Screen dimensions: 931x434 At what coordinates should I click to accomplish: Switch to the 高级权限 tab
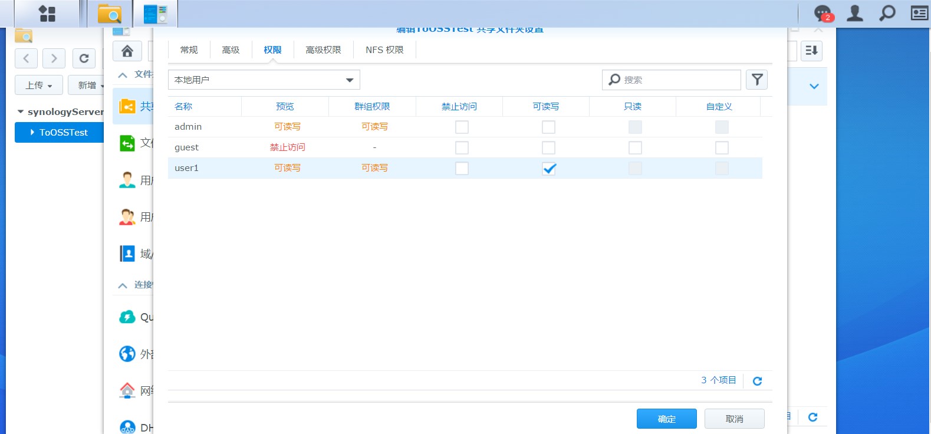(x=323, y=50)
